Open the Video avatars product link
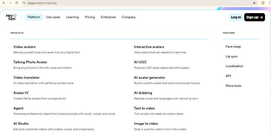This screenshot has height=136, width=271. [24, 47]
